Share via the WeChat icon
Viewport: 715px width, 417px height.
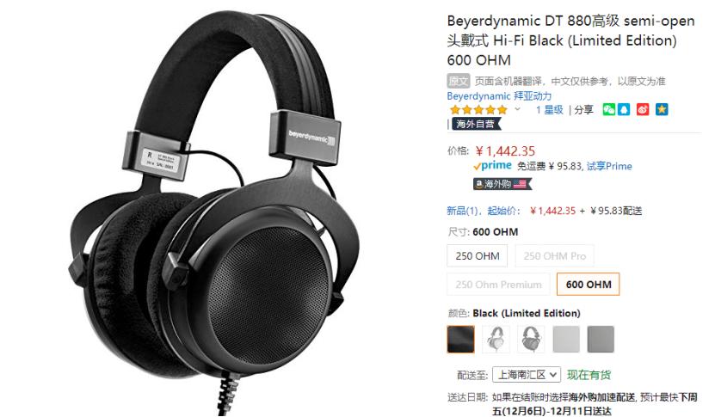[609, 109]
